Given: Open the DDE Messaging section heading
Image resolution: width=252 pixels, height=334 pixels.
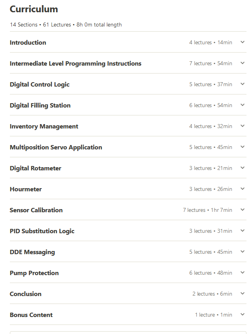Looking at the screenshot, I should (x=32, y=252).
